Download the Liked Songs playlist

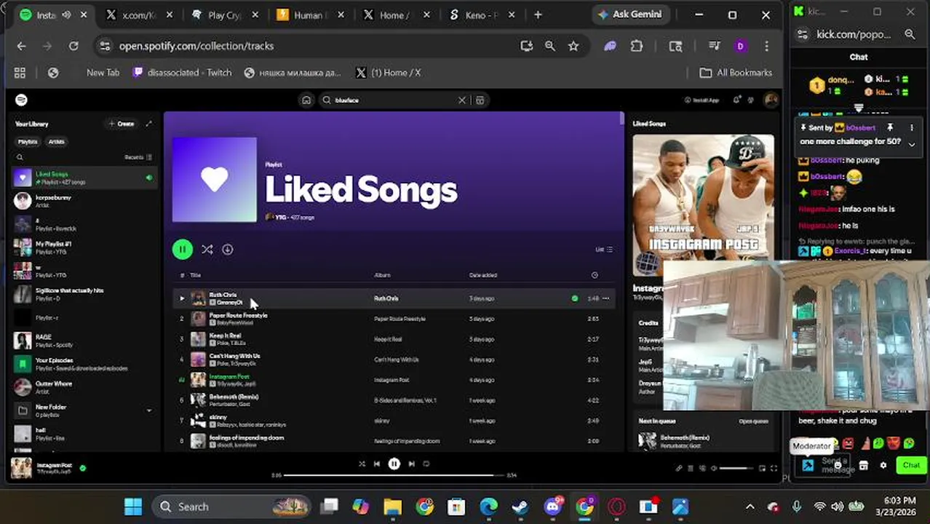click(228, 250)
